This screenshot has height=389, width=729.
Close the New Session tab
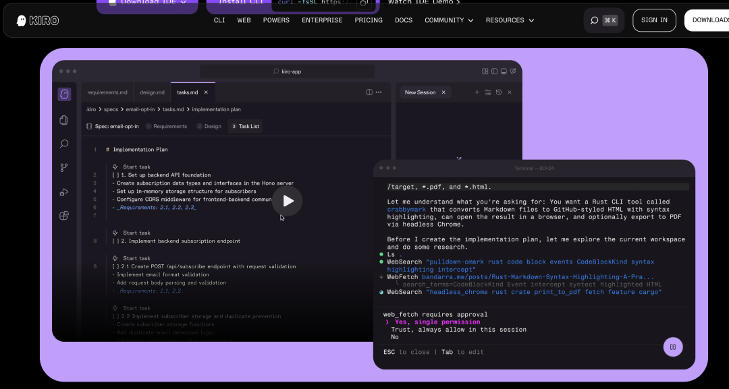(x=443, y=92)
